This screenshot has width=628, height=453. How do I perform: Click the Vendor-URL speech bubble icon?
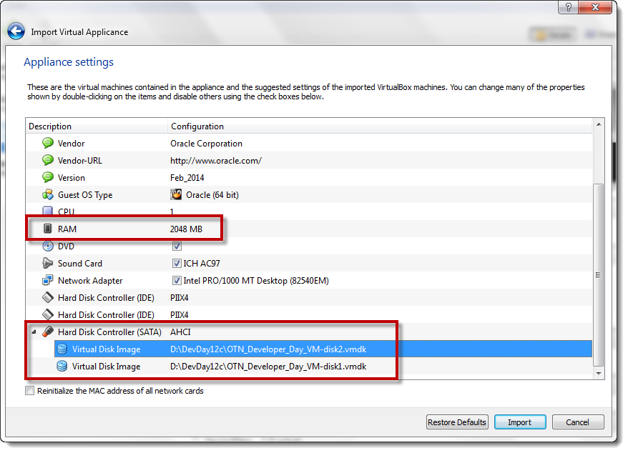click(48, 160)
